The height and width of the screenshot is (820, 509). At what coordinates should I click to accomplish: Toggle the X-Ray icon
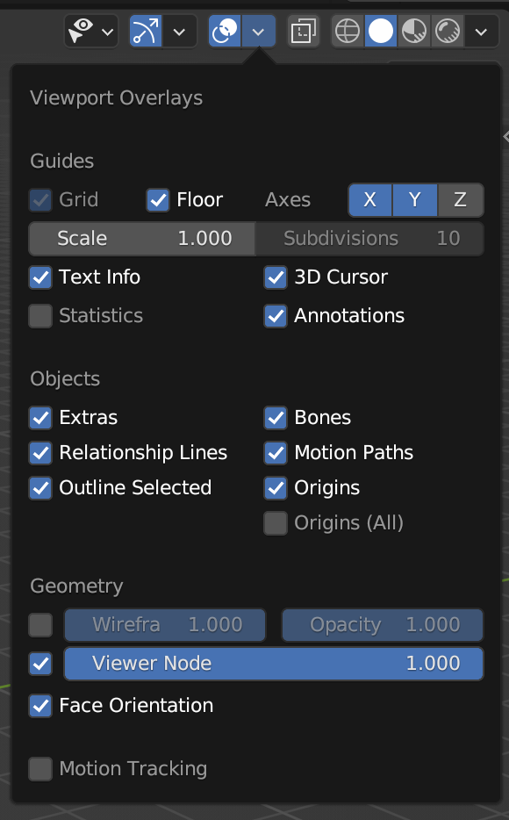pyautogui.click(x=303, y=32)
